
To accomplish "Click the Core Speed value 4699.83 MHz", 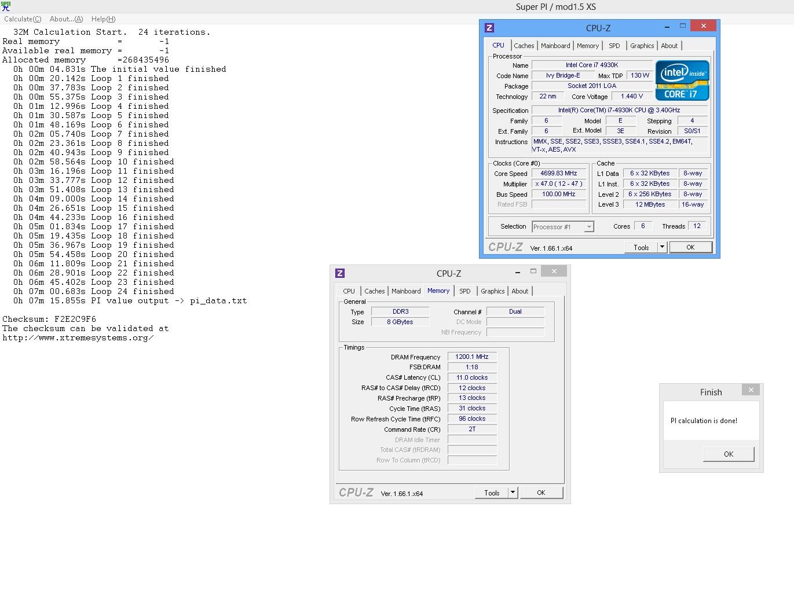I will click(x=559, y=173).
